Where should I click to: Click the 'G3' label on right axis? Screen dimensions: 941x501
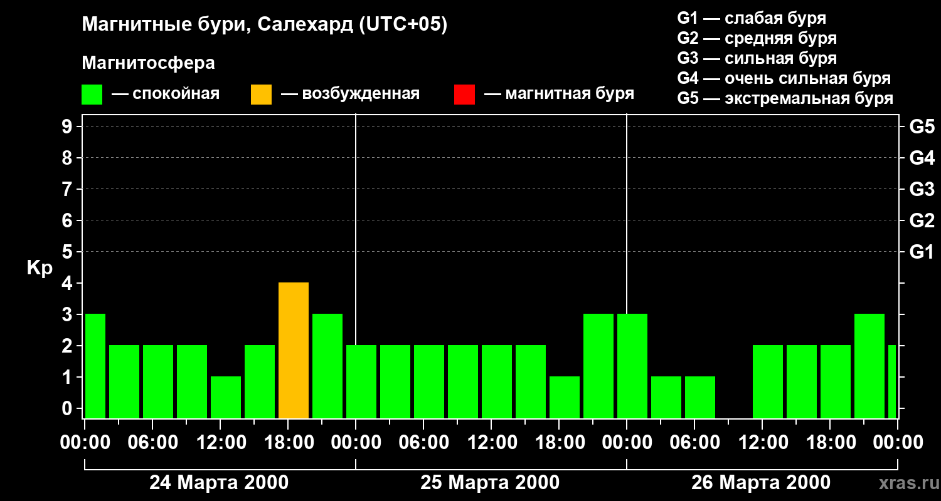[922, 189]
